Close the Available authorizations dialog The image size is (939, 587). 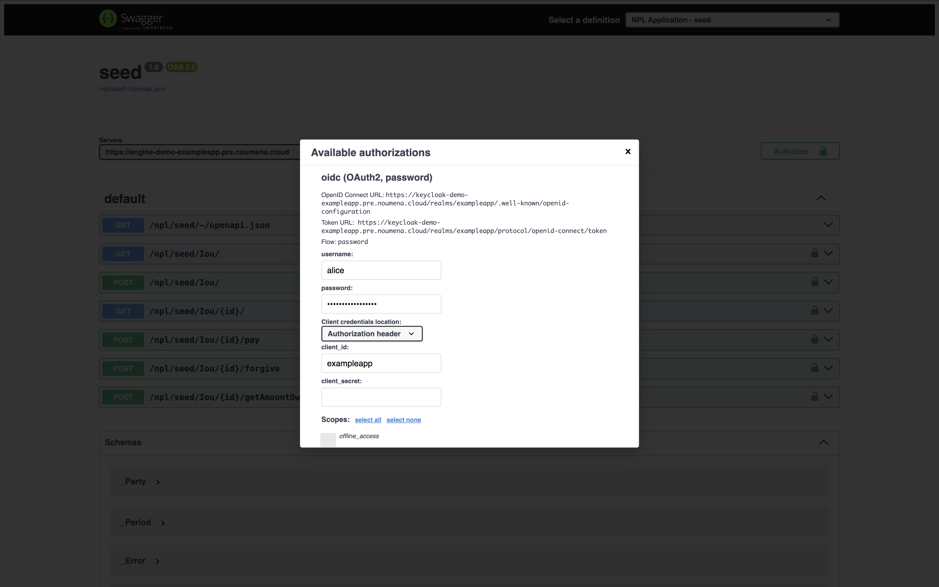coord(627,151)
